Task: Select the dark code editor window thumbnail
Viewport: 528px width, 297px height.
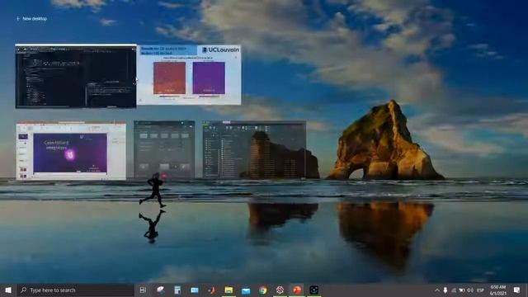Action: tap(76, 77)
